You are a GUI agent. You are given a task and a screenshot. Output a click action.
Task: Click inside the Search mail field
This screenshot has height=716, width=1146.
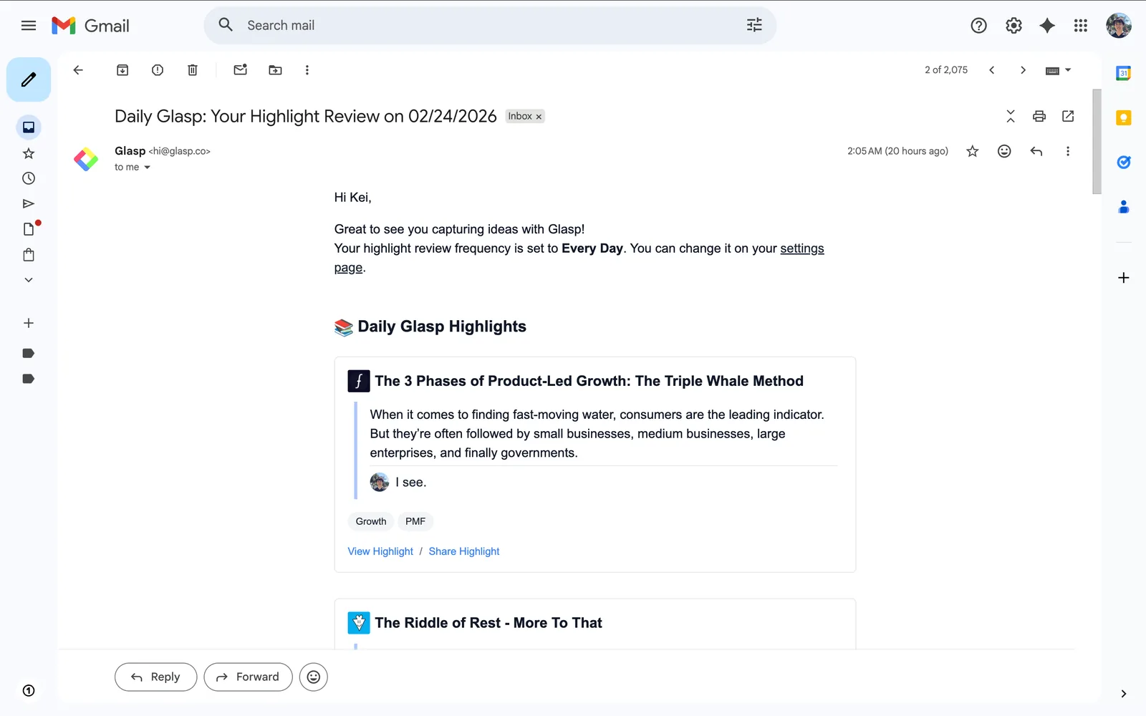pos(491,26)
